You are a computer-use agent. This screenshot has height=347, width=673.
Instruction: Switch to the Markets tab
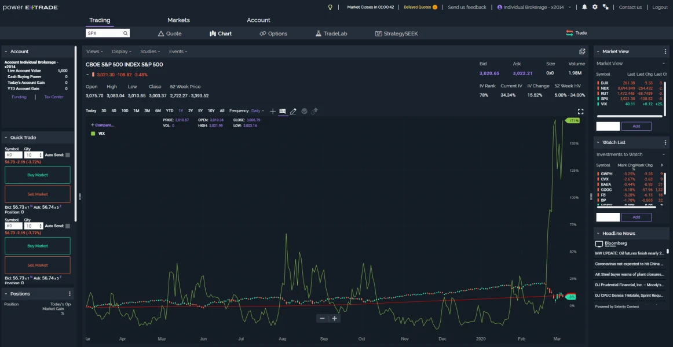pos(178,20)
